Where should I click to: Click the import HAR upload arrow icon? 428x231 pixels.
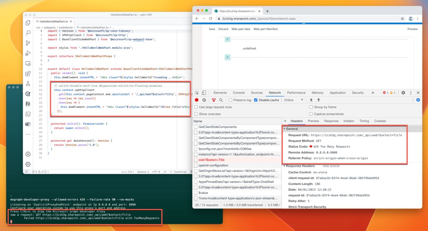[x=311, y=100]
